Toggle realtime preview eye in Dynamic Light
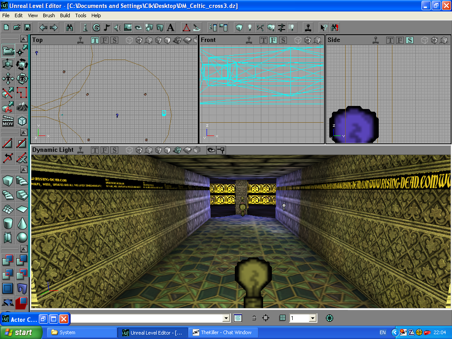This screenshot has height=339, width=452. 211,150
